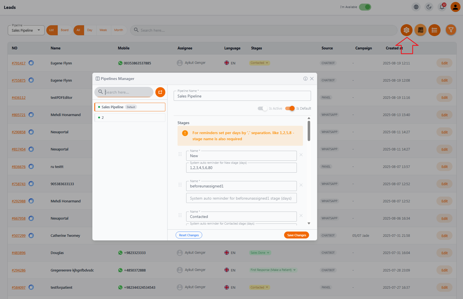Click WhatsApp icon for Eugene Flynn 00353863537885
This screenshot has height=299, width=463.
pos(120,63)
